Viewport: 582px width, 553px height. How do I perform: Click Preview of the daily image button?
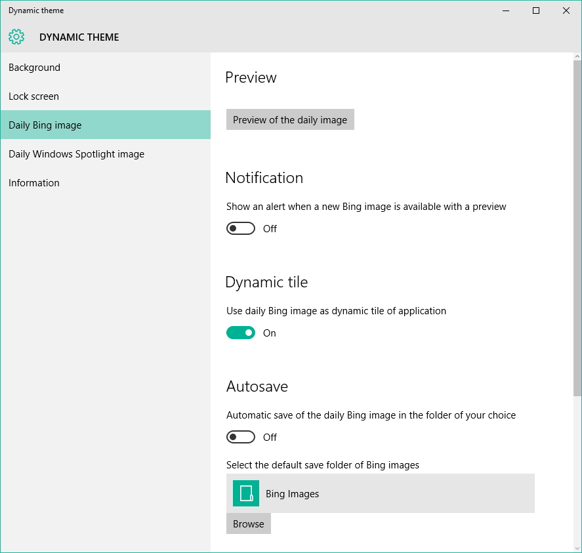(x=290, y=119)
